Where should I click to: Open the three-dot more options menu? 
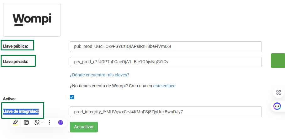[x=50, y=122]
